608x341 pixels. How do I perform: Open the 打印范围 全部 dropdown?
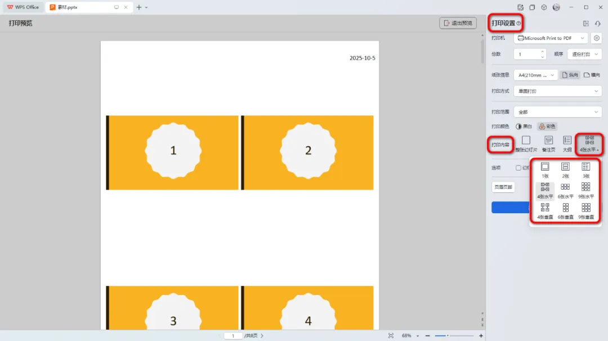557,112
